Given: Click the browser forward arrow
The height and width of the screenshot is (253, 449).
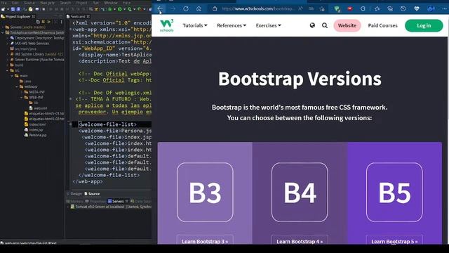Looking at the screenshot, I should coord(173,8).
